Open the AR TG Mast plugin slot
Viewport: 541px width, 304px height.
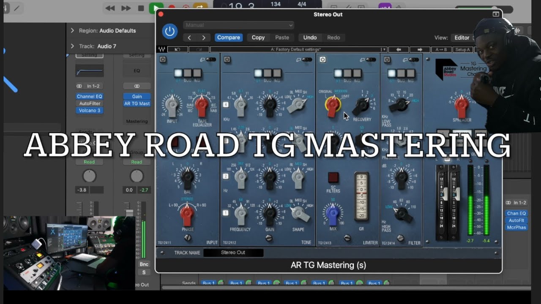tap(137, 103)
